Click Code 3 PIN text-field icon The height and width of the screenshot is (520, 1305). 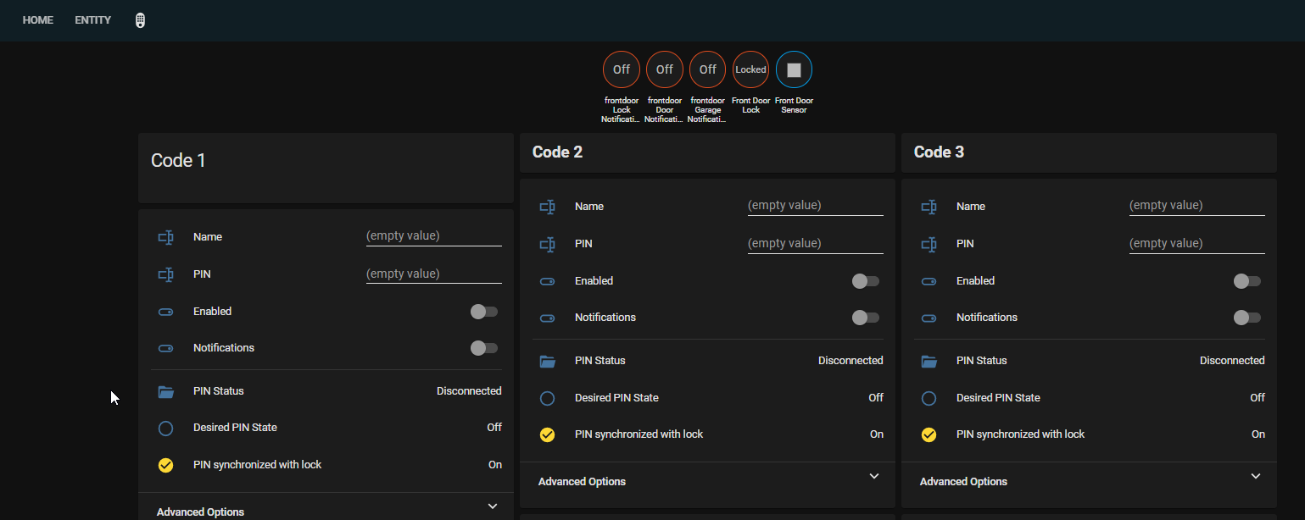pos(929,244)
